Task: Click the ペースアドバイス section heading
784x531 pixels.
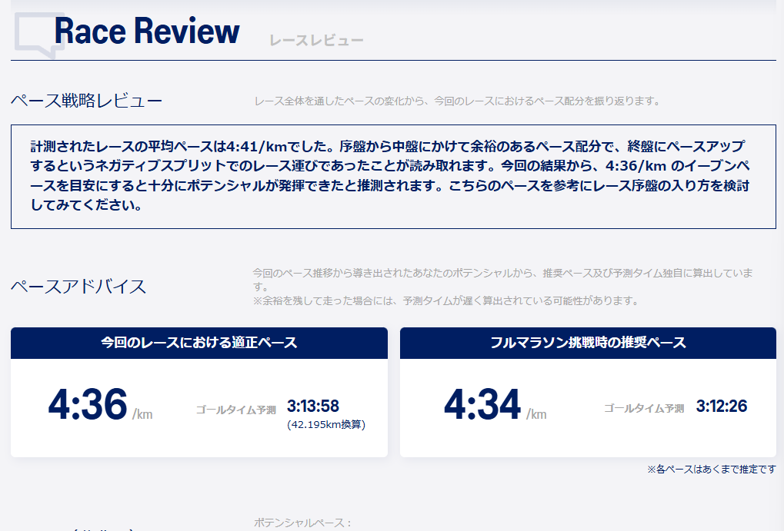Action: pos(78,287)
